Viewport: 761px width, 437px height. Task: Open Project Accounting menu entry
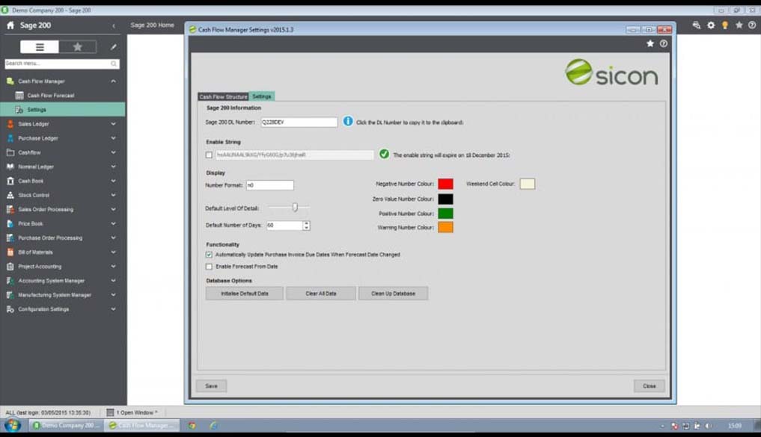[40, 267]
